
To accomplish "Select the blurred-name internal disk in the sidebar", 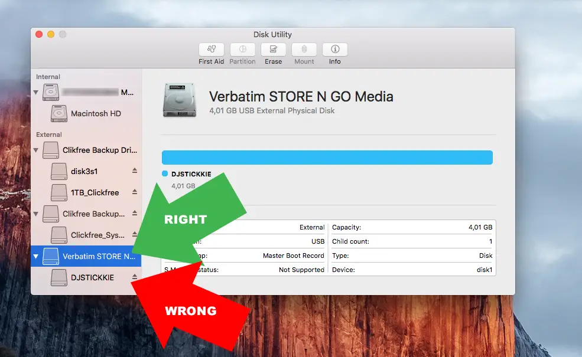I will tap(86, 92).
